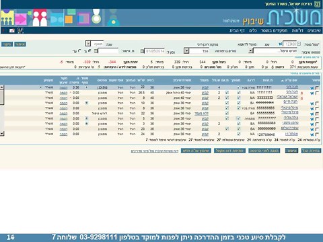Image resolution: width=323 pixels, height=242 pixels.
Task: Open the דו"חות reports menu
Action: point(297,30)
